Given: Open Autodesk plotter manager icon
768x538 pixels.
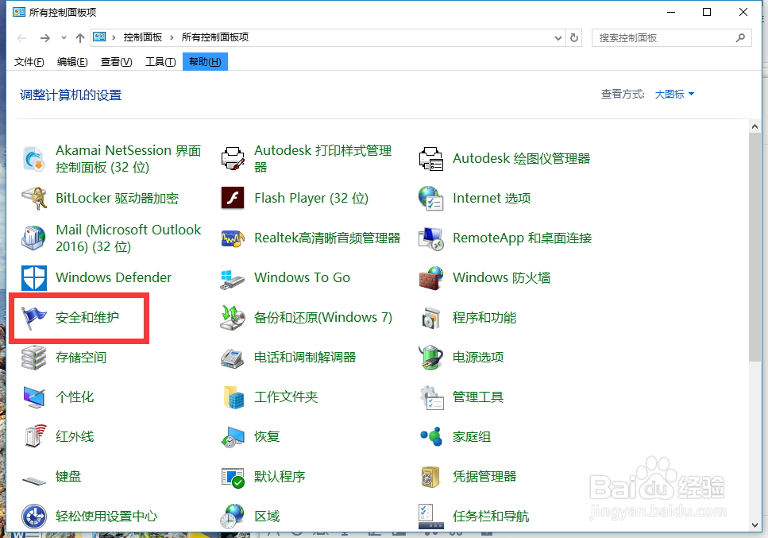Looking at the screenshot, I should click(x=431, y=158).
